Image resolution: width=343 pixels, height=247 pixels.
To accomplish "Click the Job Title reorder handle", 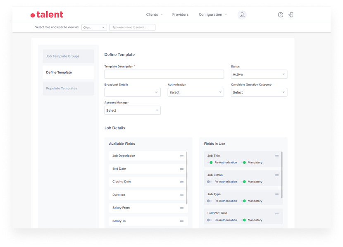I will pyautogui.click(x=277, y=156).
